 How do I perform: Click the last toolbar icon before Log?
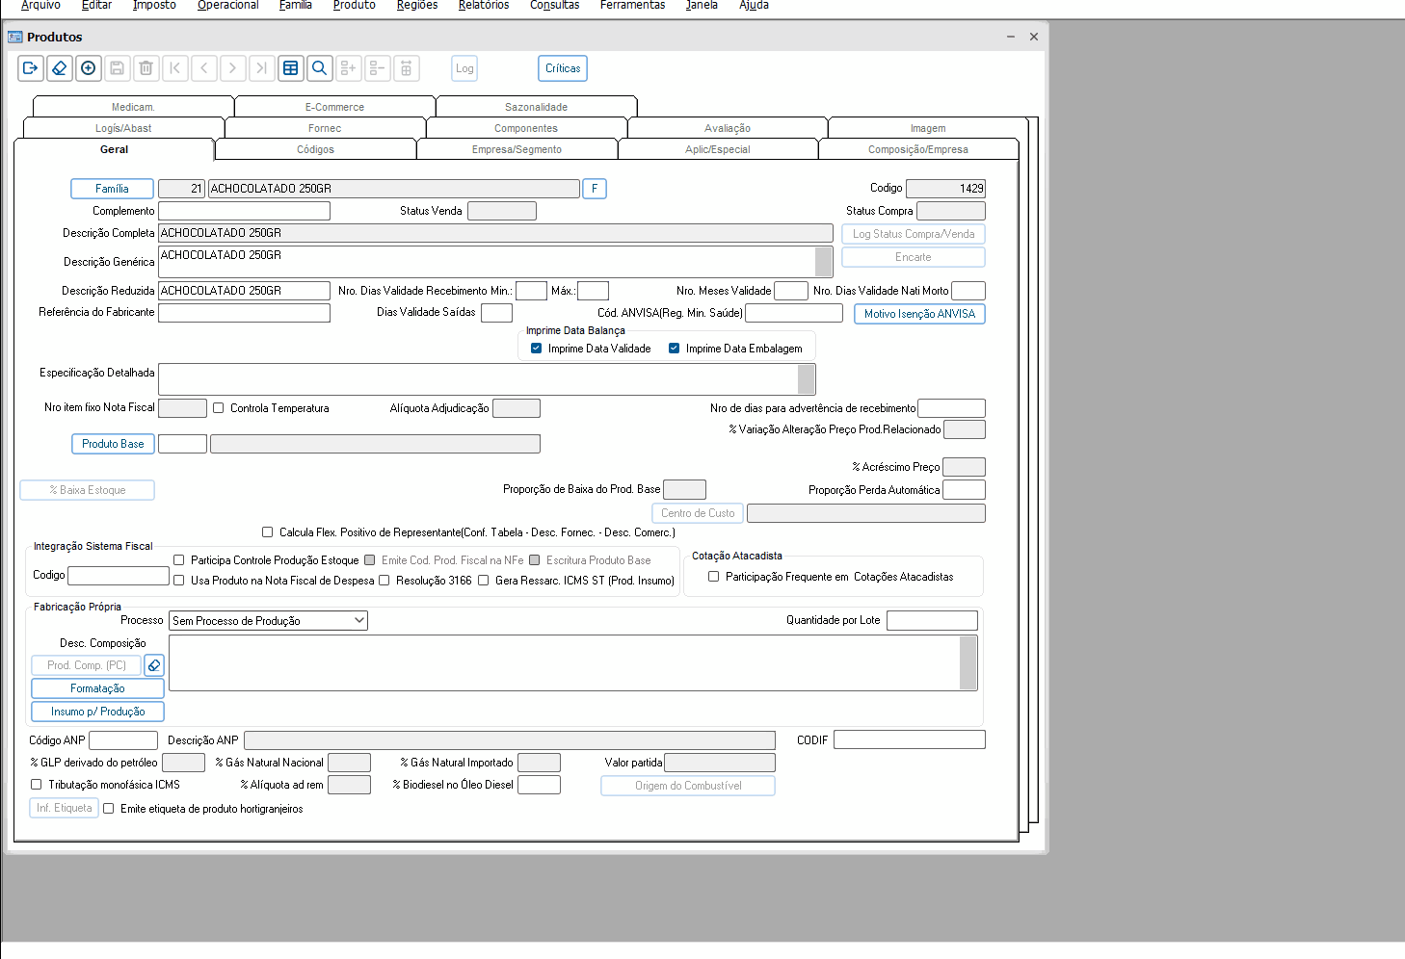(x=407, y=68)
